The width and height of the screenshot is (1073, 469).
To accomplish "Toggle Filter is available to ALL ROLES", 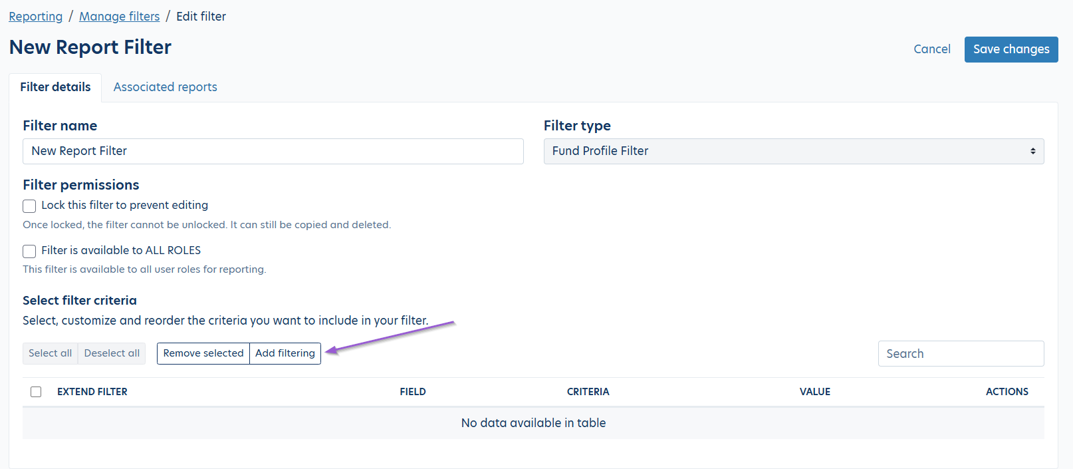I will point(29,251).
